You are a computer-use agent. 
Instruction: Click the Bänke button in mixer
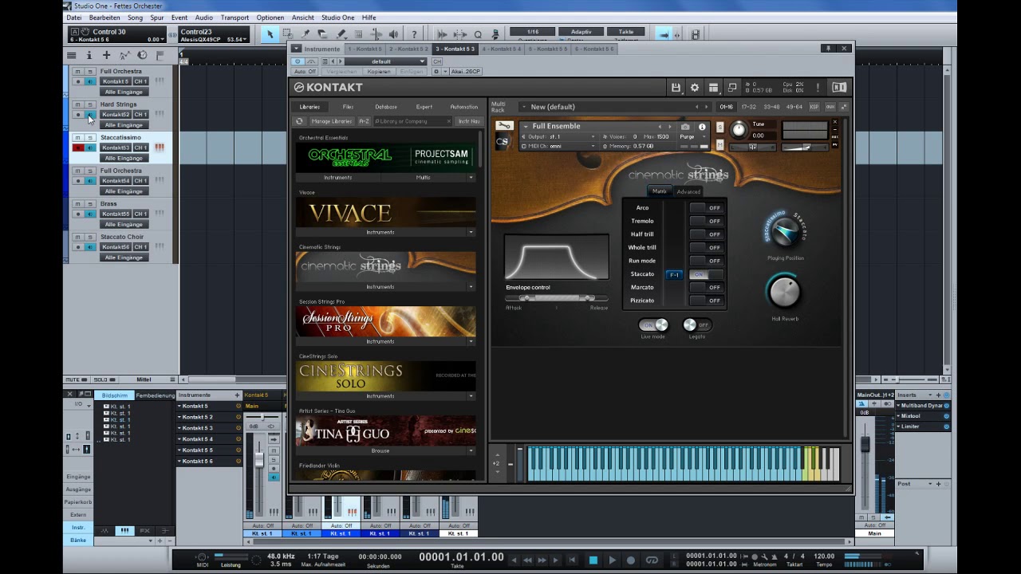click(x=78, y=540)
